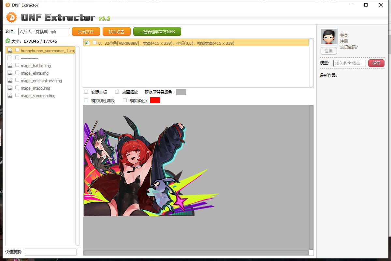Select bunnybunny_summoner_1.img in the file list
This screenshot has height=261, width=391.
[x=48, y=51]
